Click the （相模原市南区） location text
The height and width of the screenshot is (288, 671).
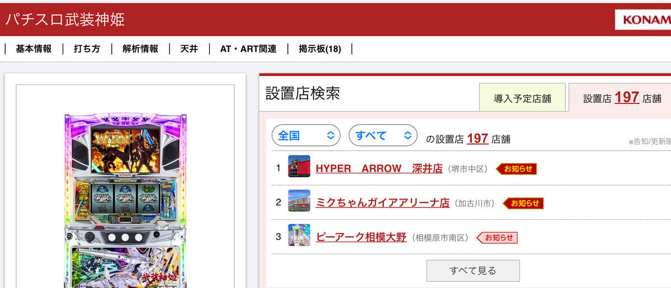440,238
